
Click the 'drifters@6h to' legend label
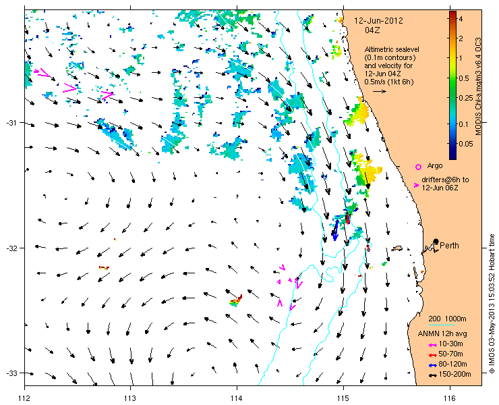(445, 180)
